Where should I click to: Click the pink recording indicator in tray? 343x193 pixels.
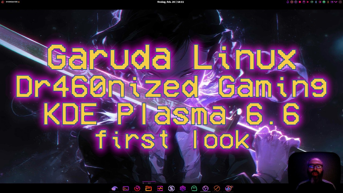(300, 2)
